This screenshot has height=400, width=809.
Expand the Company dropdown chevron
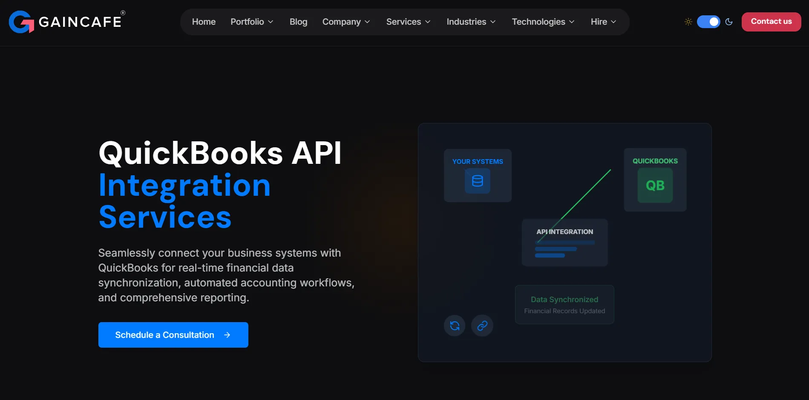367,22
